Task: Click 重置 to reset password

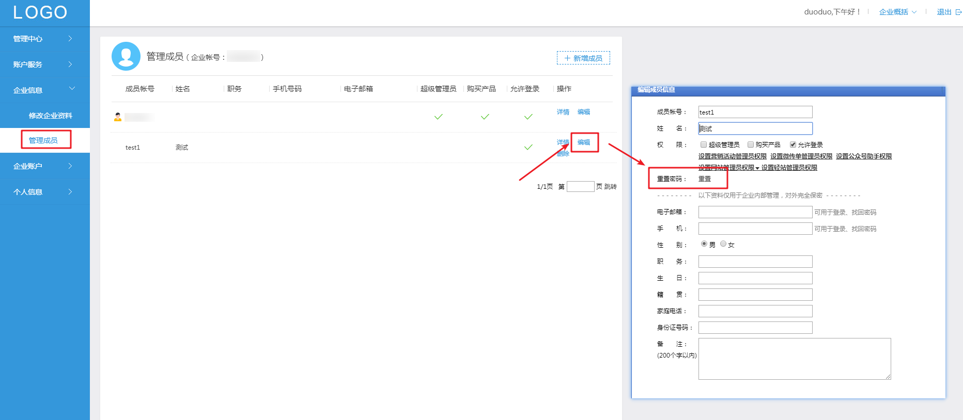Action: 705,179
